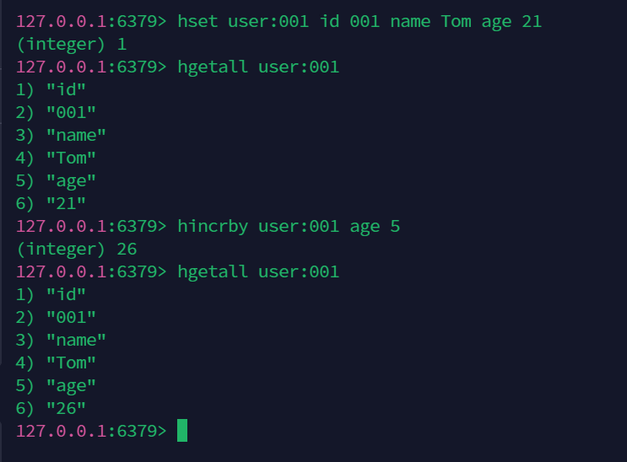Click the "(integer) 26" output line
Screen dimensions: 627x462
pos(76,249)
